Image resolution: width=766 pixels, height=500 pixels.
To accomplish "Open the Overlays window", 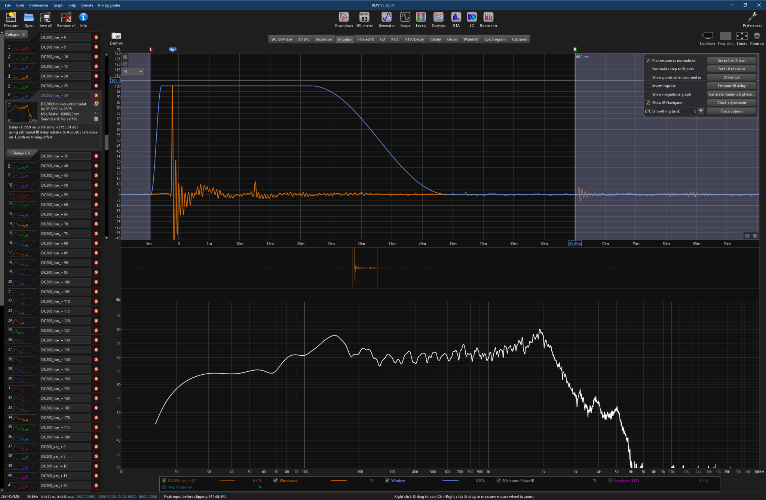I will pos(438,19).
